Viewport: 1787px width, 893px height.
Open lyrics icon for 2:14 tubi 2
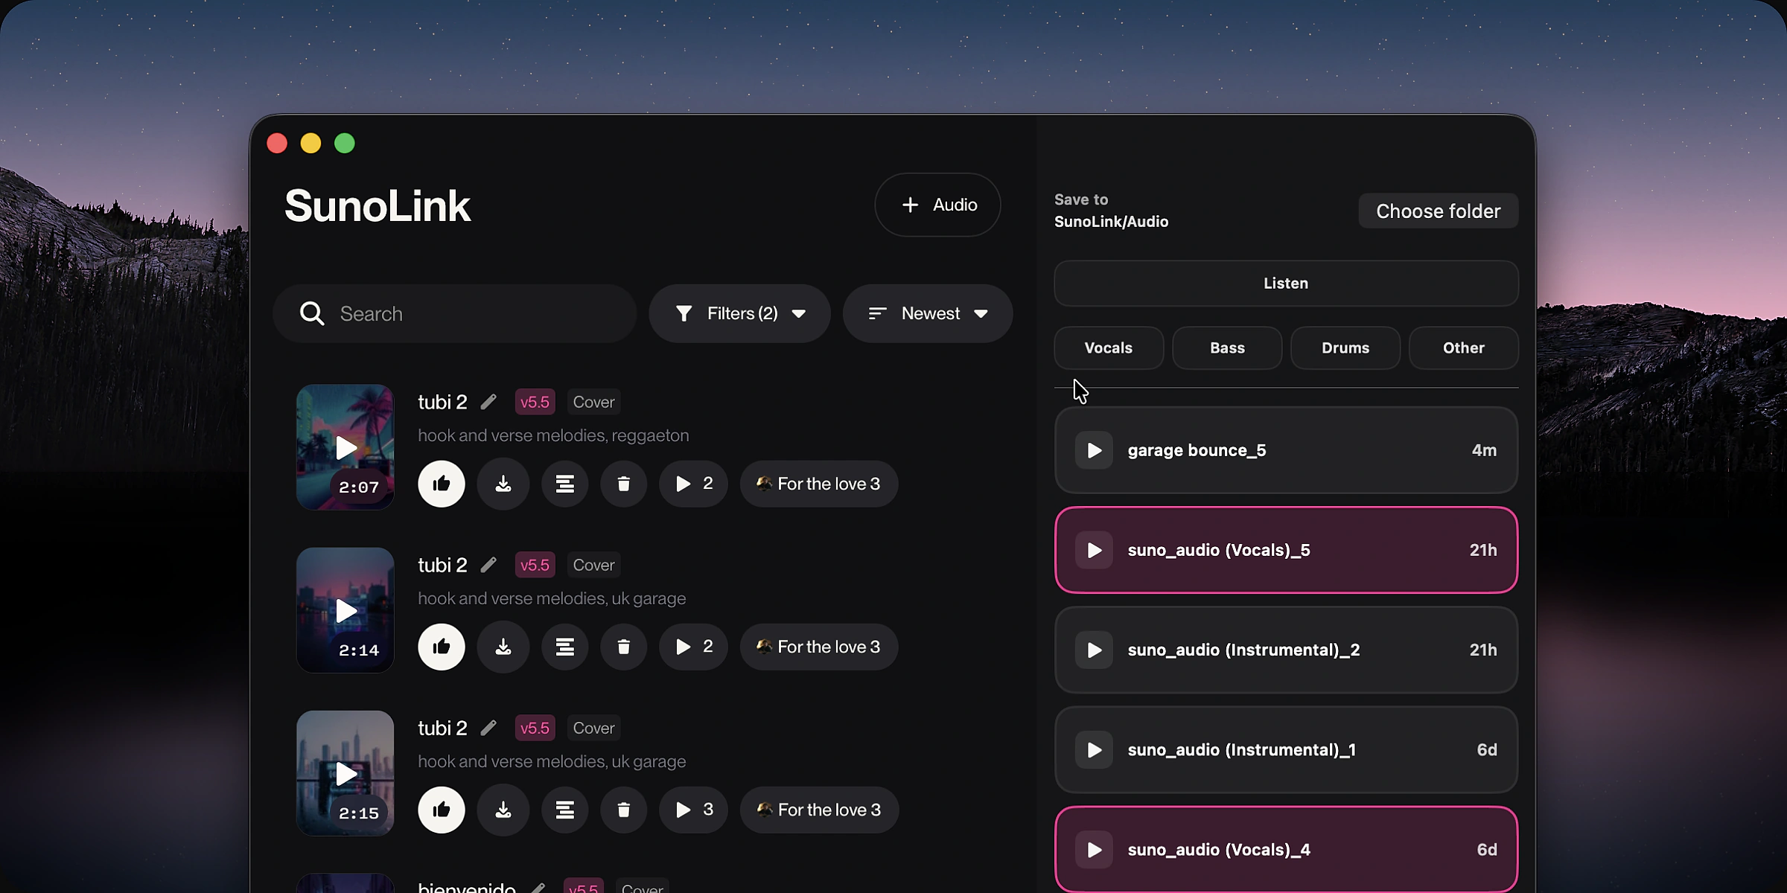[x=565, y=647]
